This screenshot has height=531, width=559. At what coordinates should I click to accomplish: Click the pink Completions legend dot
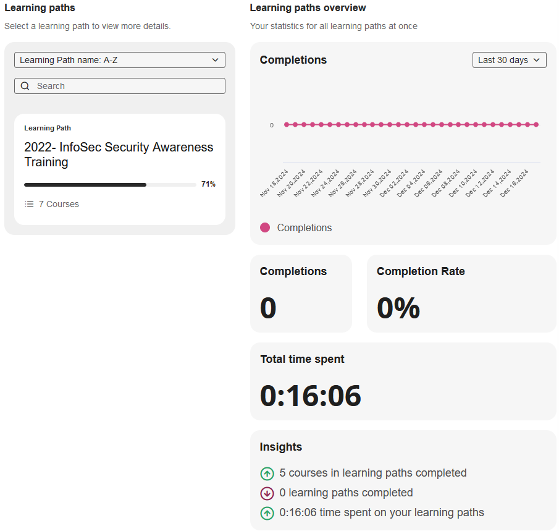pyautogui.click(x=265, y=227)
